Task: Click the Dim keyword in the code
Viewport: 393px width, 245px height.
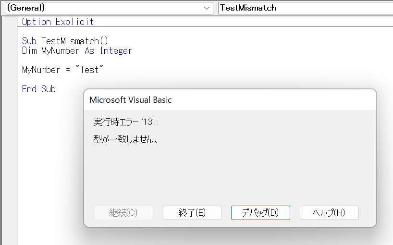Action: tap(29, 50)
